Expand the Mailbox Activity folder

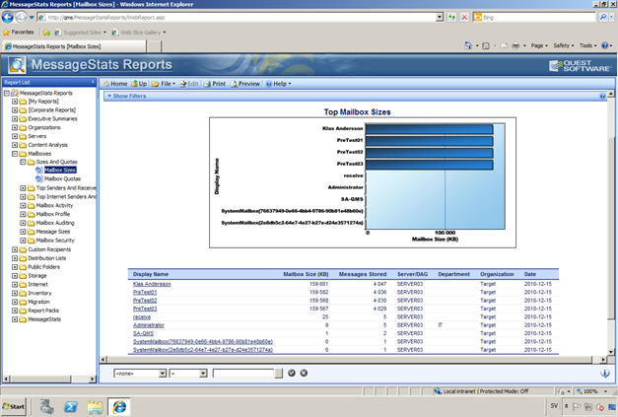click(23, 205)
